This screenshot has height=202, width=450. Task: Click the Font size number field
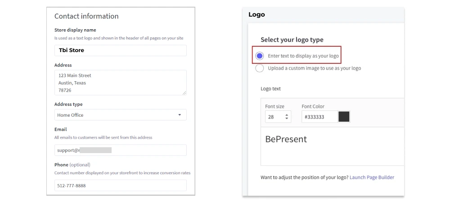[274, 117]
